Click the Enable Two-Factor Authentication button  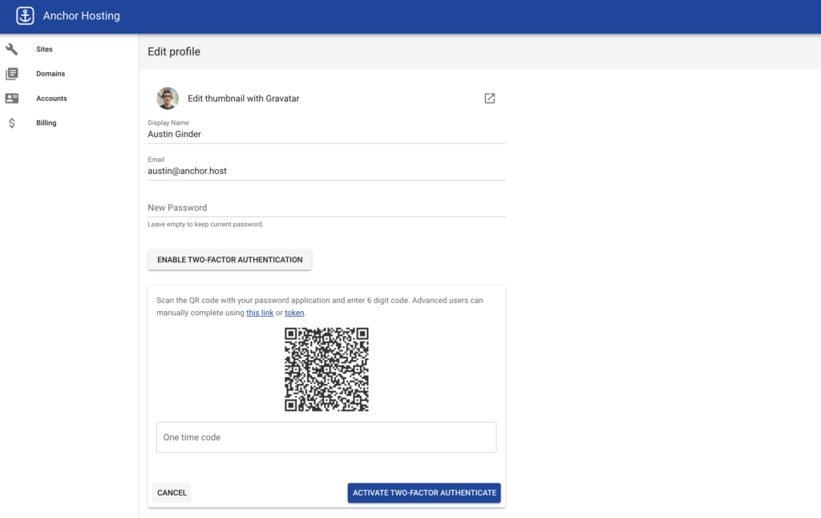click(230, 260)
